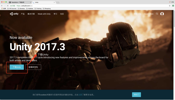
Task: Click the 获取Unity link
Action: tap(137, 14)
